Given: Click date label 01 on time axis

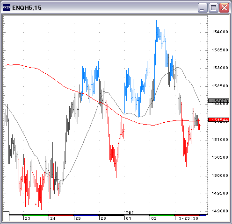Looking at the screenshot, I should click(129, 218).
